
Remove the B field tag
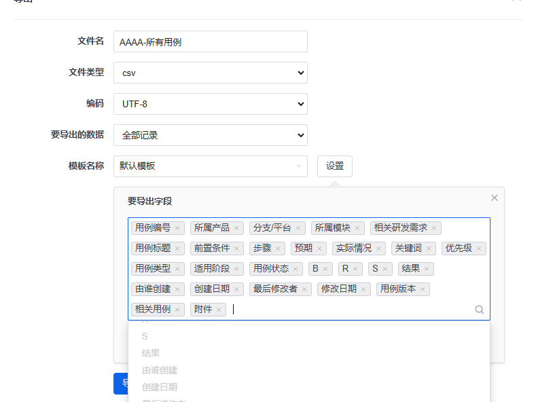point(325,269)
